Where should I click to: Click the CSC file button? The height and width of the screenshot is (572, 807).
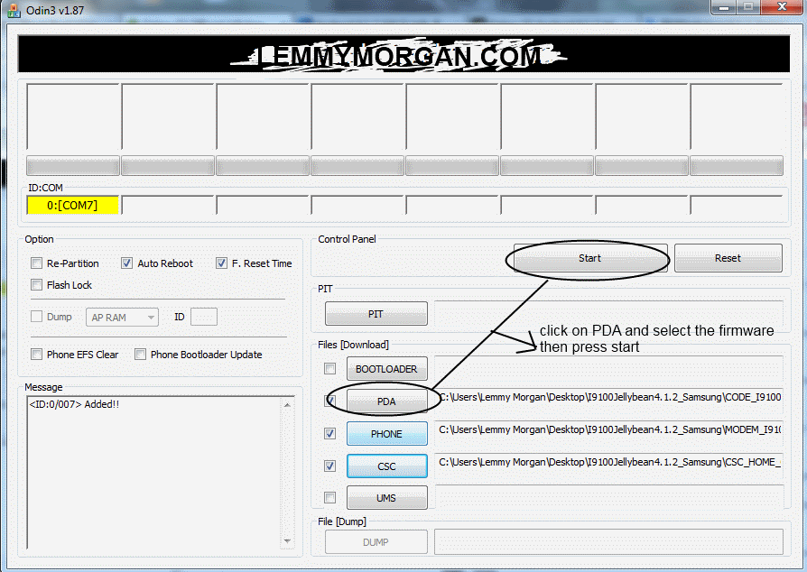pos(386,466)
